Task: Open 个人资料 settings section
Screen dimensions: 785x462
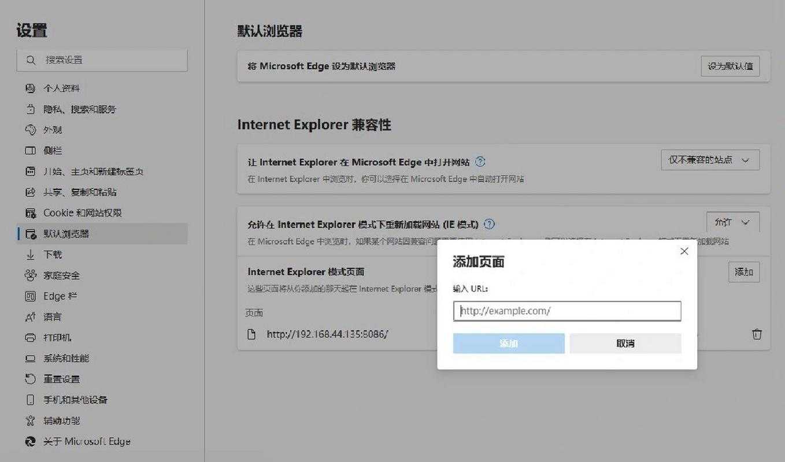Action: click(102, 88)
